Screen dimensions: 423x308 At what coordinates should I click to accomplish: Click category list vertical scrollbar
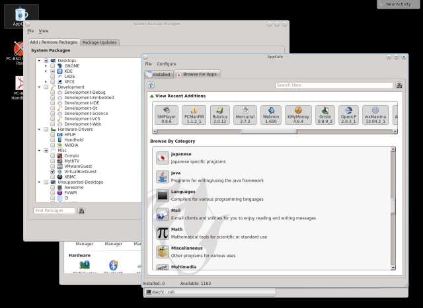[x=393, y=207]
